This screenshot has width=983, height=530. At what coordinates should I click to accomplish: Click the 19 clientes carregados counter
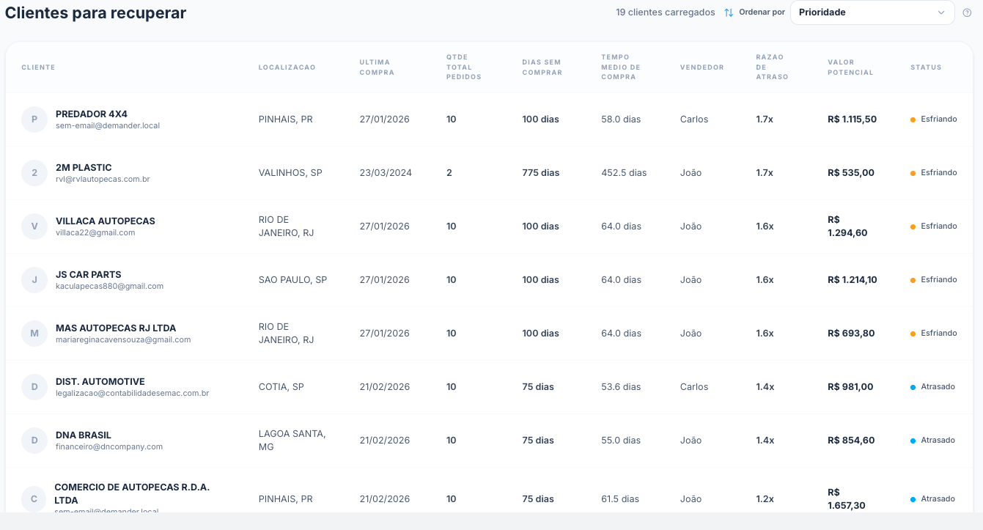point(666,12)
